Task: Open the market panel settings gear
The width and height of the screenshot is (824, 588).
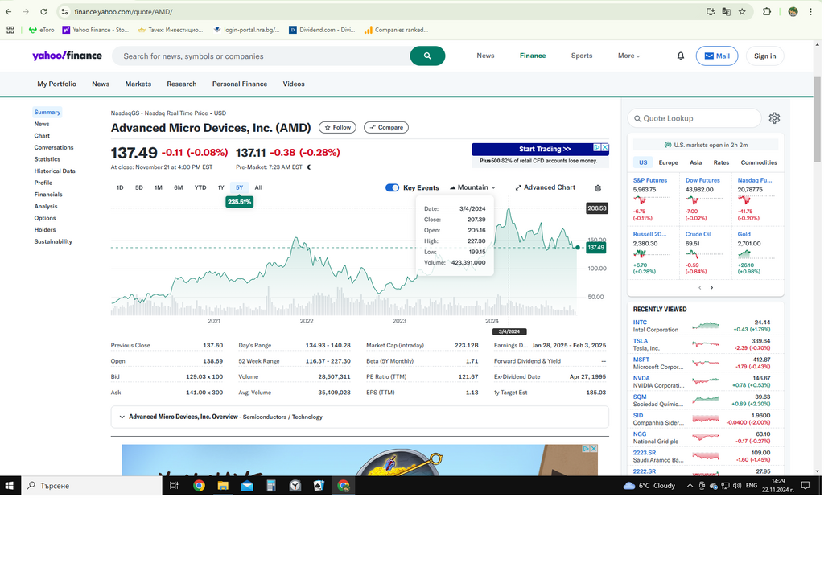Action: (x=774, y=118)
